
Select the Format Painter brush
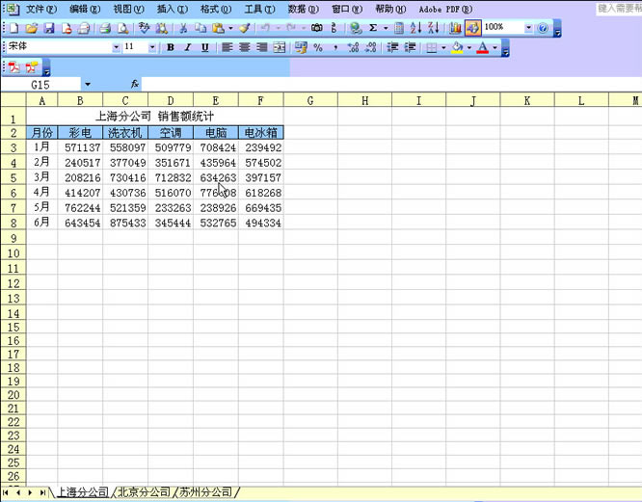point(245,28)
